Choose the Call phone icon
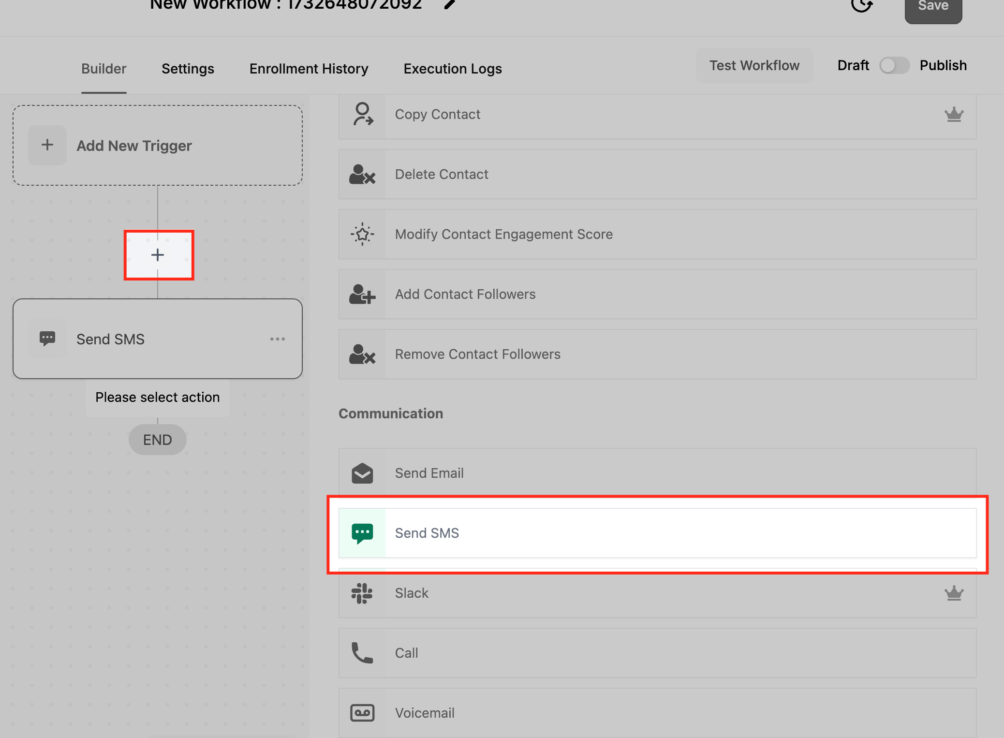Screen dimensions: 1004x738 tap(362, 653)
